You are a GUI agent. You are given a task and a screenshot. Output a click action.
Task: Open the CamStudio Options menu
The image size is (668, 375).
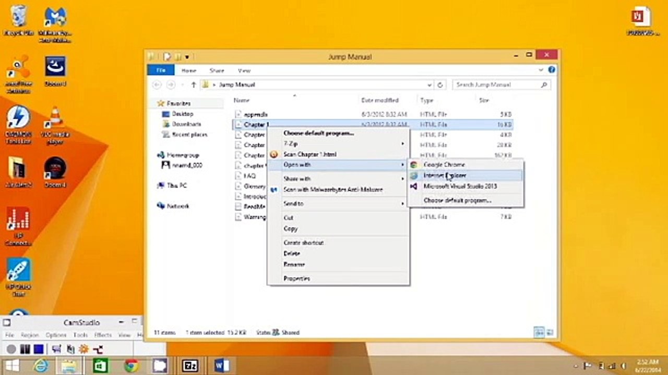click(56, 335)
